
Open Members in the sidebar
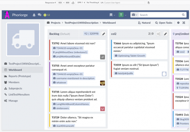point(22,82)
